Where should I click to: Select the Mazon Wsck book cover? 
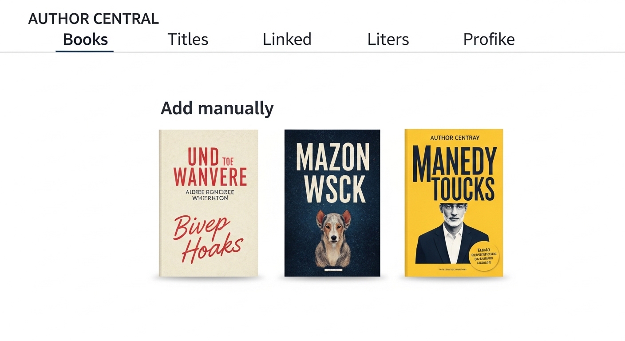coord(332,202)
